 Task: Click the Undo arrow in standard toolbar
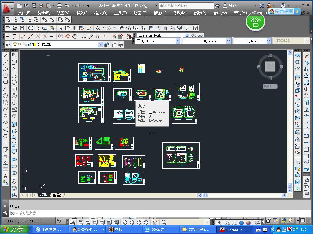98,28
